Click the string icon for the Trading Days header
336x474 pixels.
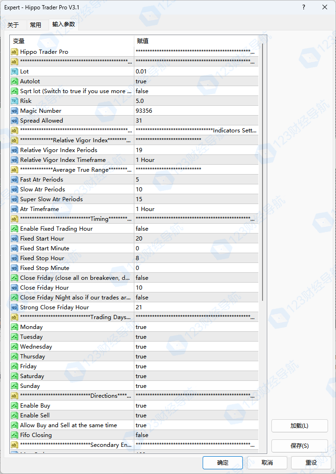[x=14, y=317]
